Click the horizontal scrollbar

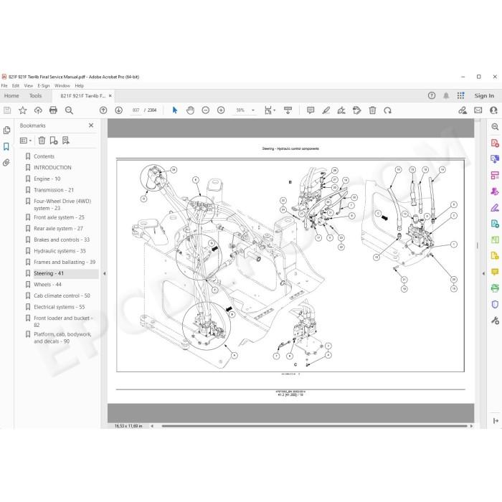coord(314,426)
